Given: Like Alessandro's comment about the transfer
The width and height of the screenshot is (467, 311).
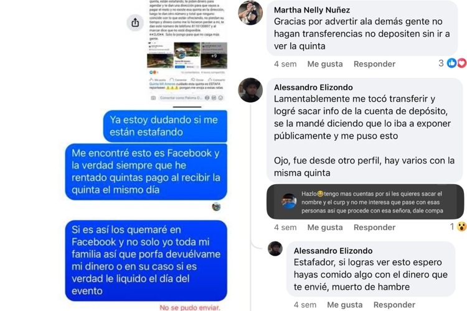Looking at the screenshot, I should [x=325, y=228].
